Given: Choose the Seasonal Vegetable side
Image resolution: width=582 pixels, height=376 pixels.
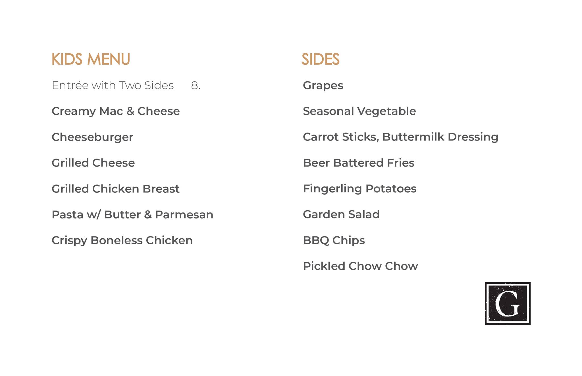Looking at the screenshot, I should click(x=359, y=111).
